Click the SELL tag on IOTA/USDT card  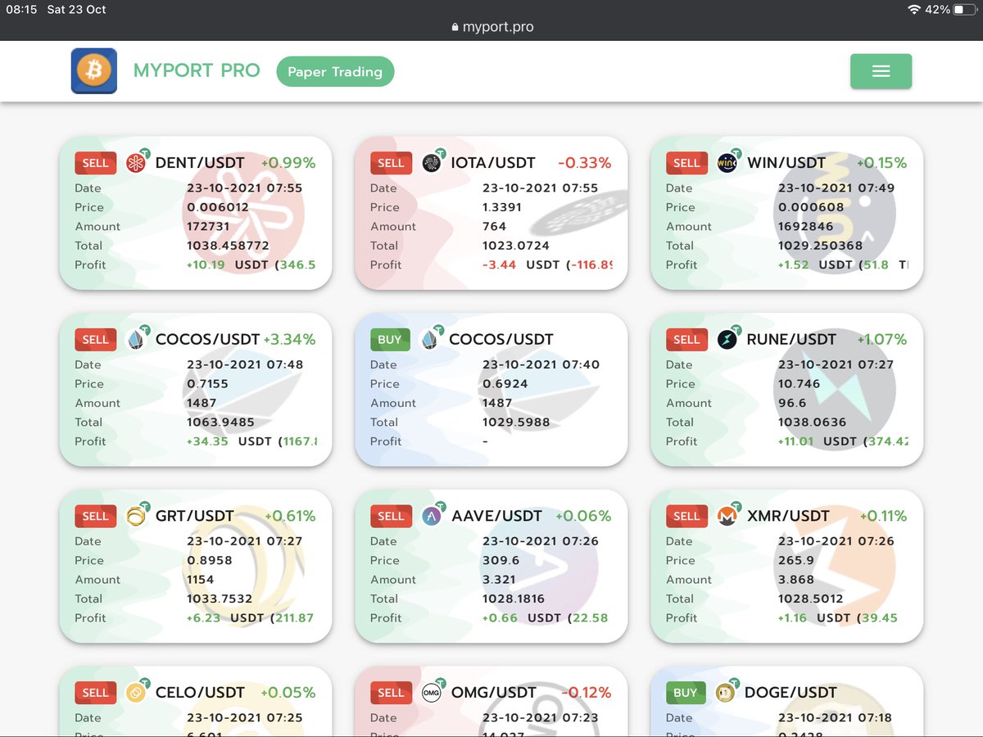coord(391,163)
